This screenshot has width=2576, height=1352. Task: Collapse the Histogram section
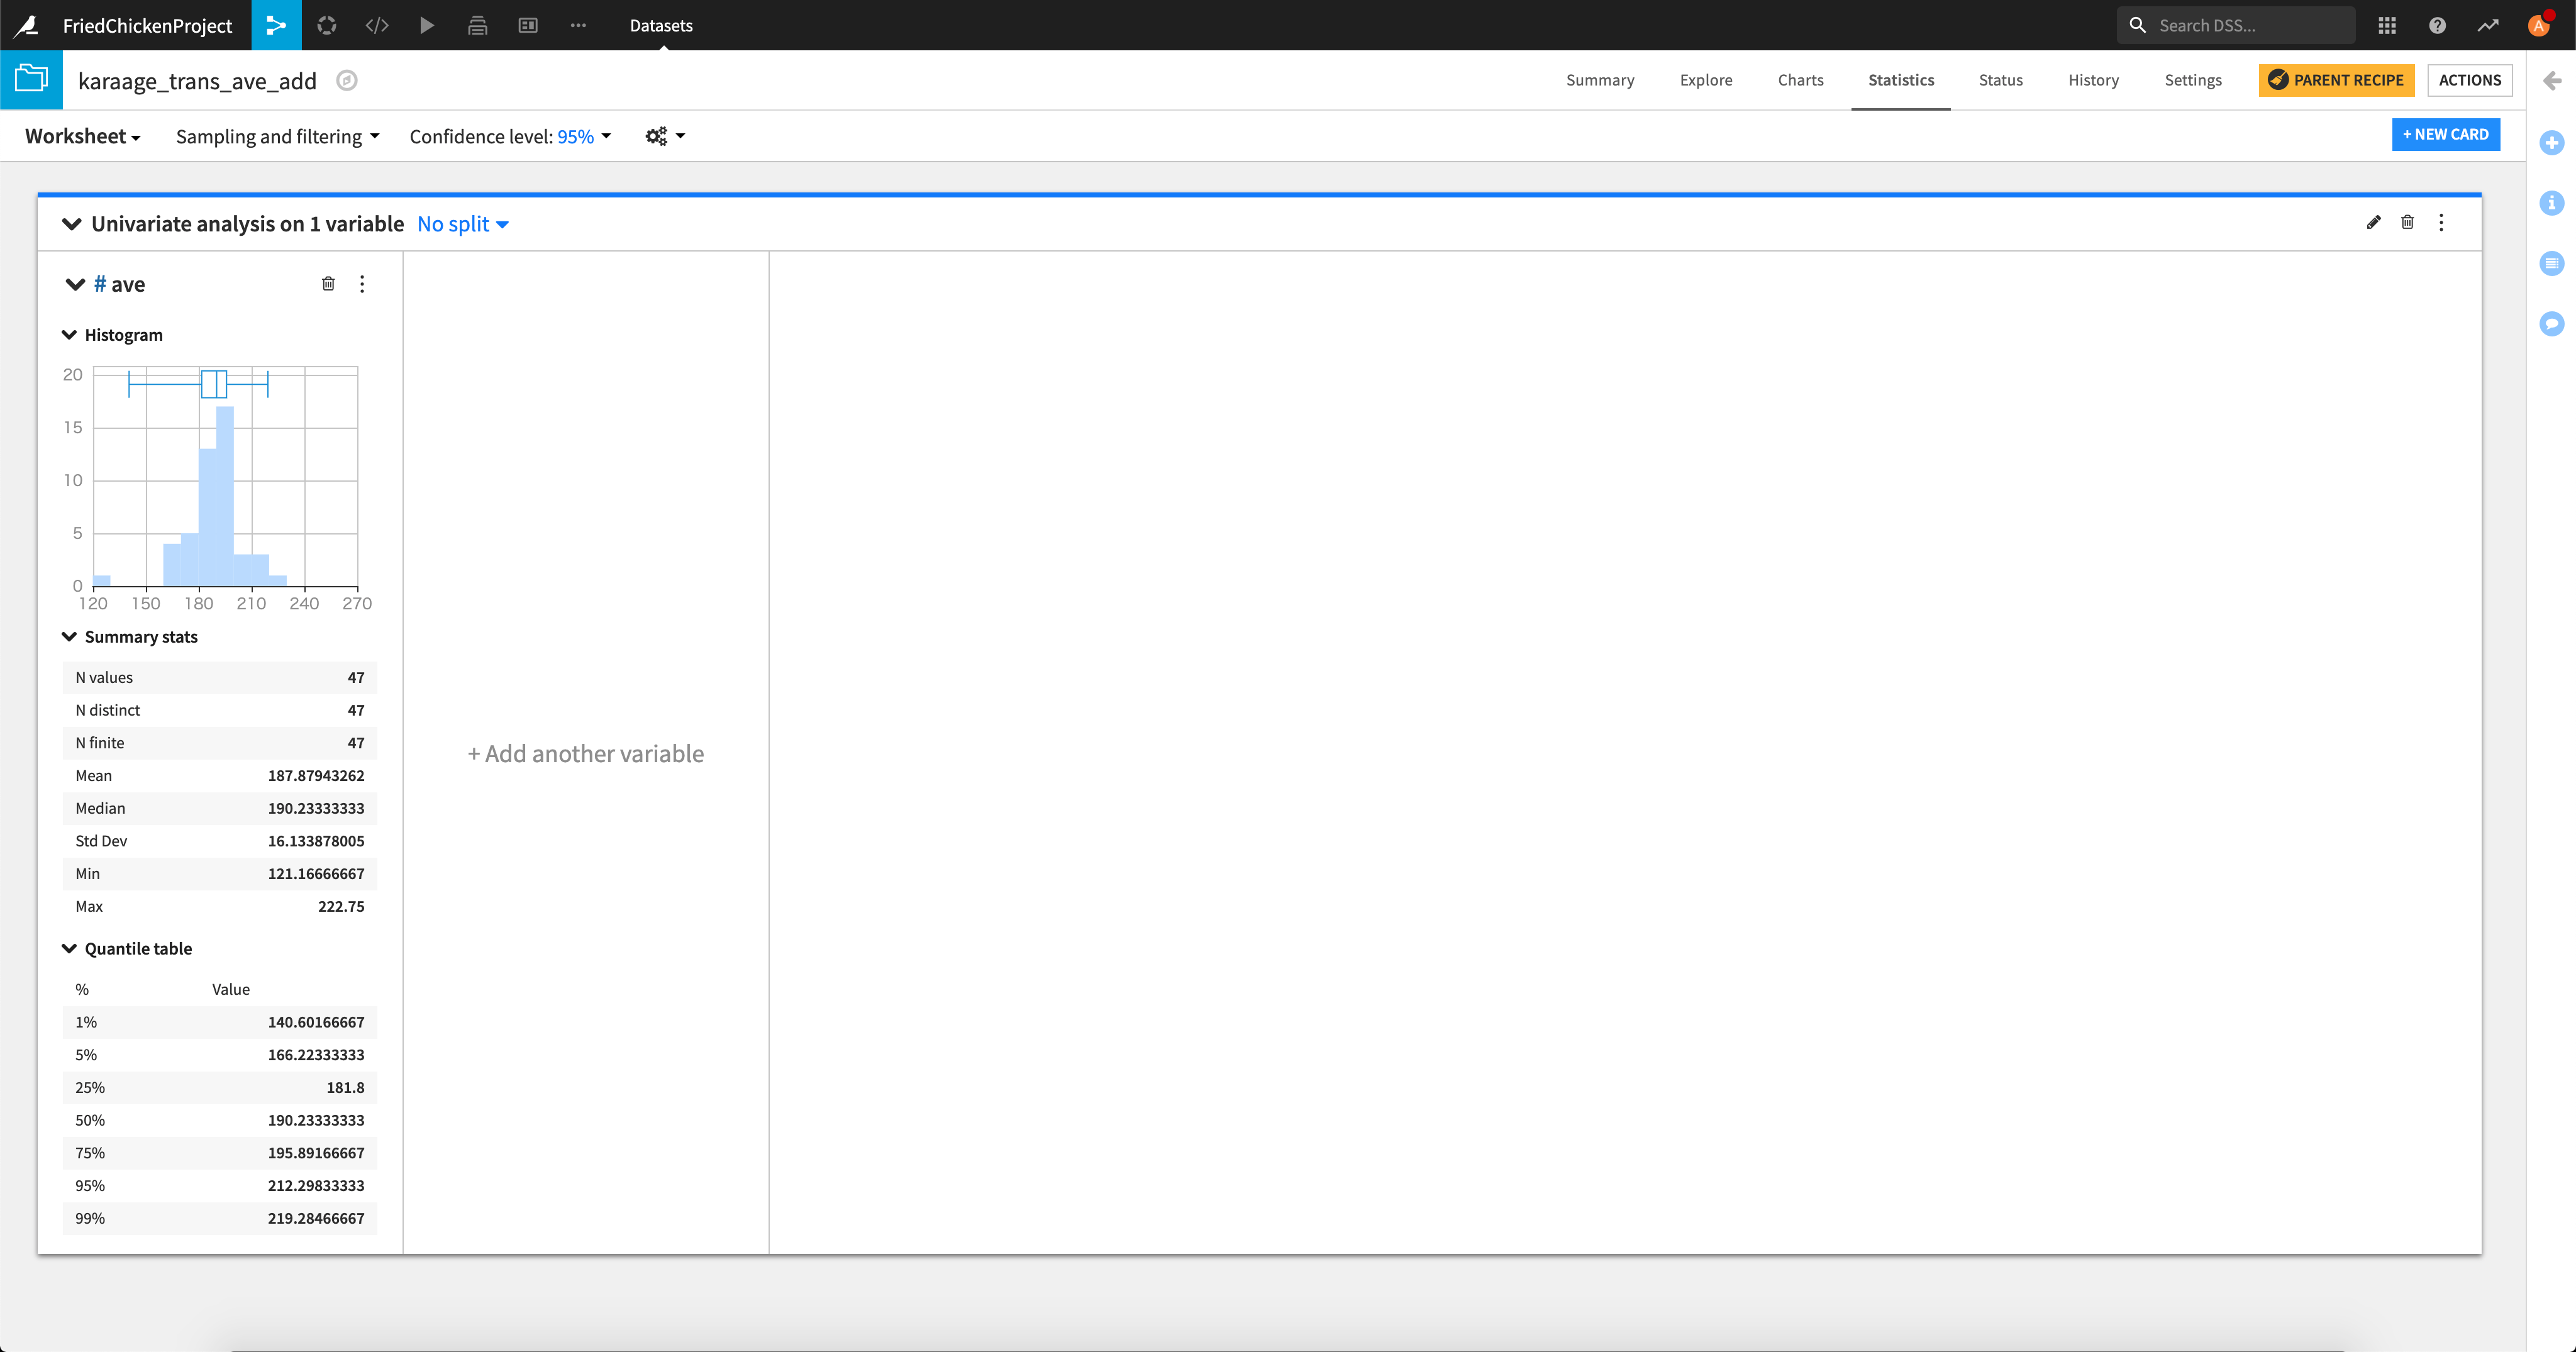[70, 335]
